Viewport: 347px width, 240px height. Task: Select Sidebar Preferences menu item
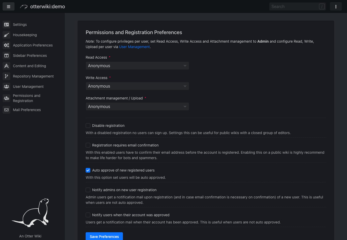[30, 56]
